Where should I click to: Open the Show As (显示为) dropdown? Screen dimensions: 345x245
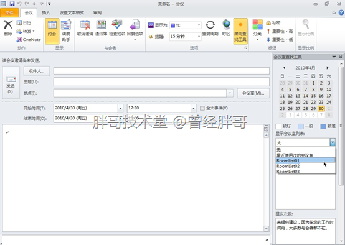coord(199,25)
